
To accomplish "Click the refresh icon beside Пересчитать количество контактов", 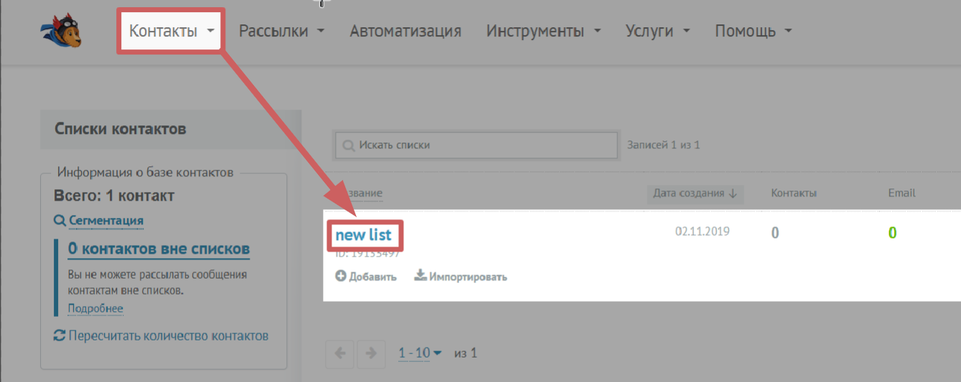I will coord(60,335).
